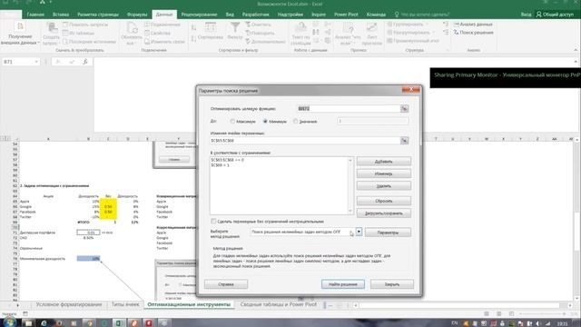
Task: Open Recent Sources (Последние источники)
Action: [x=89, y=42]
